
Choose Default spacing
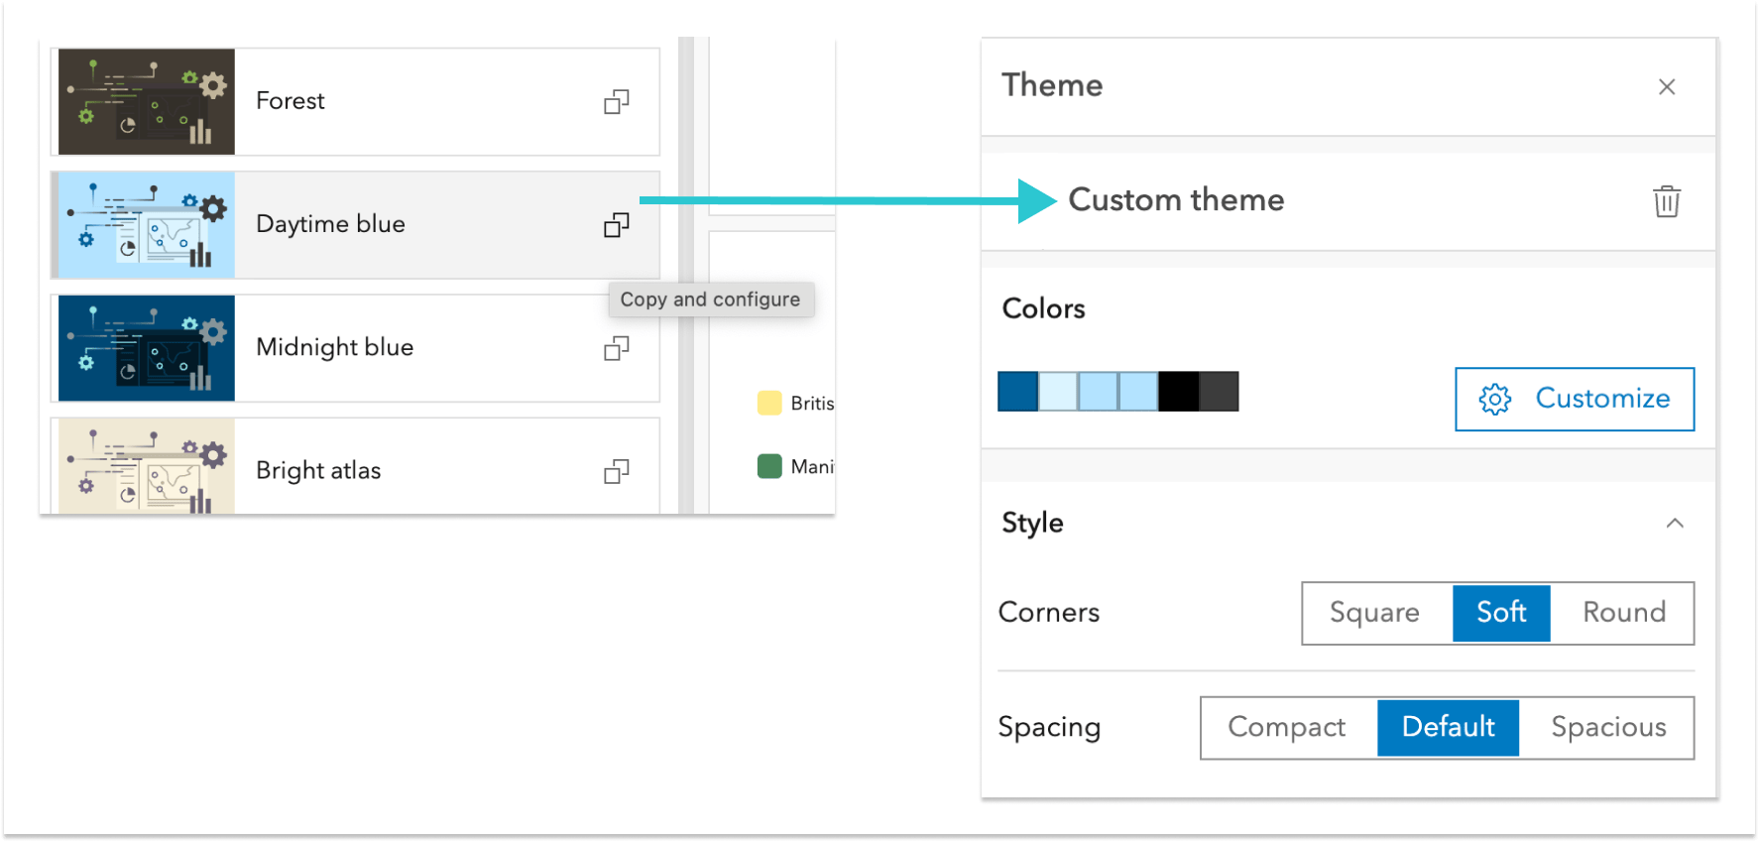pyautogui.click(x=1448, y=728)
